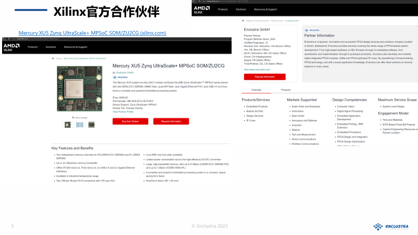The image size is (418, 235).
Task: Select second light-blue thumbnail below image
Action: tap(79, 125)
